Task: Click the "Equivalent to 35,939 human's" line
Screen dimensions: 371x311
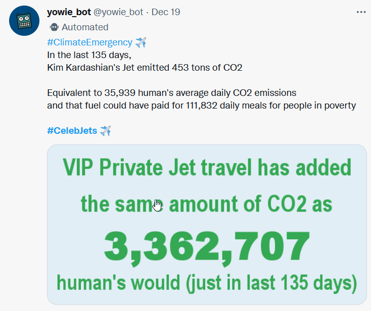Action: pos(171,93)
